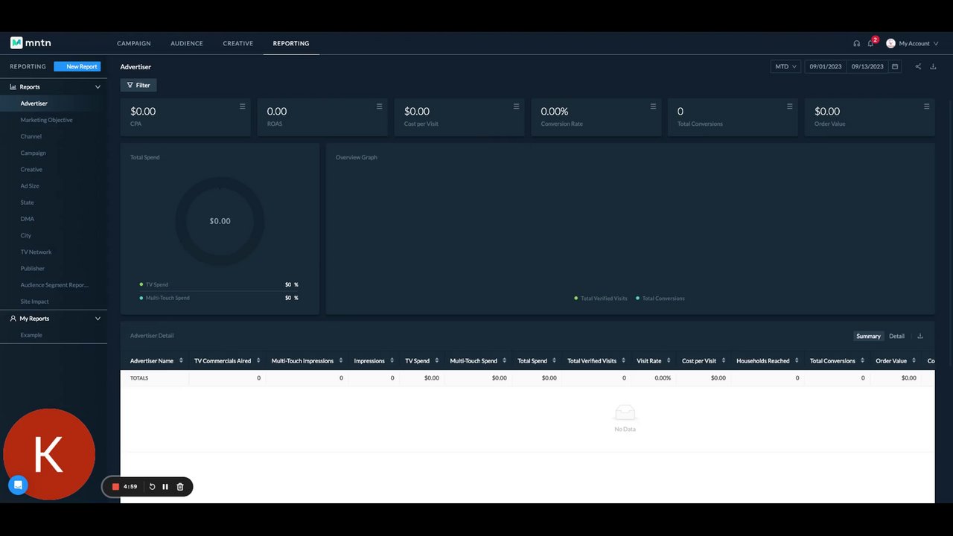Image resolution: width=953 pixels, height=536 pixels.
Task: Switch table to Summary view
Action: [868, 336]
